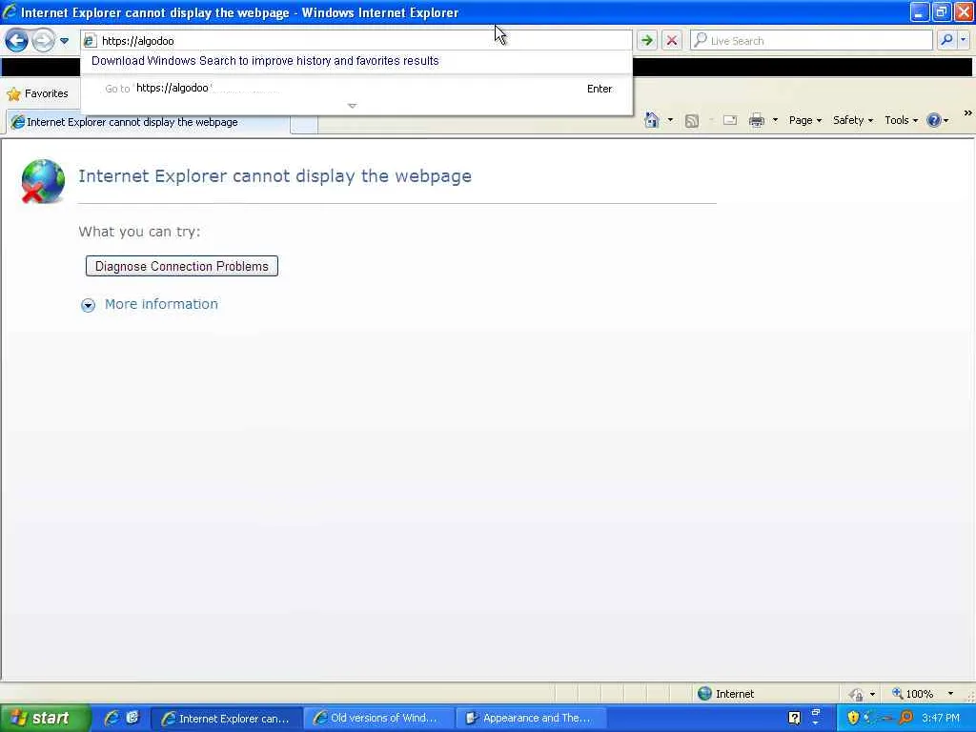Switch to Internet Explorer can... taskbar button
976x732 pixels.
(227, 719)
